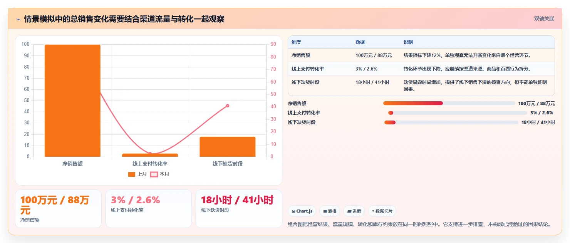Click the lightning icon beside the title
Screen dimensions: 570x243
coord(18,19)
